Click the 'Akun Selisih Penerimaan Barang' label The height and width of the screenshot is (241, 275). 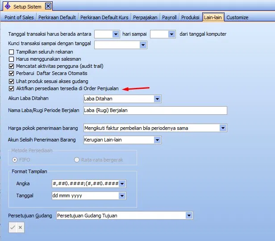42,140
